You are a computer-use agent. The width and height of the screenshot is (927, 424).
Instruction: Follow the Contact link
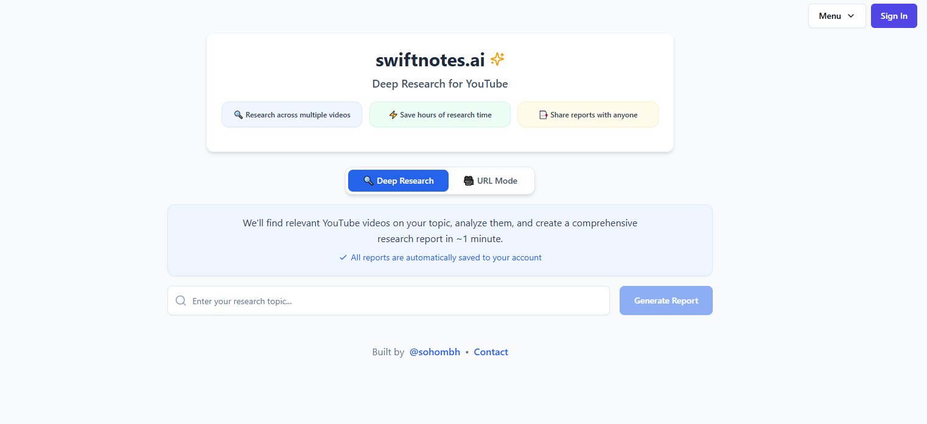[x=491, y=352]
